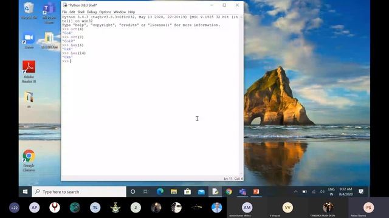Minimize the Python 3.8.3 Shell window
389x218 pixels.
(x=212, y=5)
